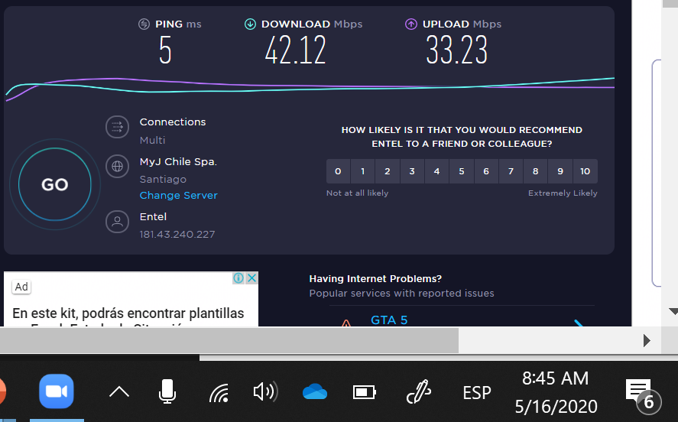Open Windows Ink Workspace pen icon
The height and width of the screenshot is (422, 678).
click(x=419, y=391)
